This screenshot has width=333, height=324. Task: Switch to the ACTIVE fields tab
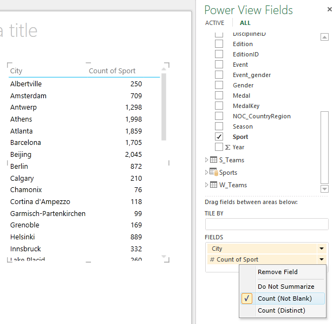214,23
